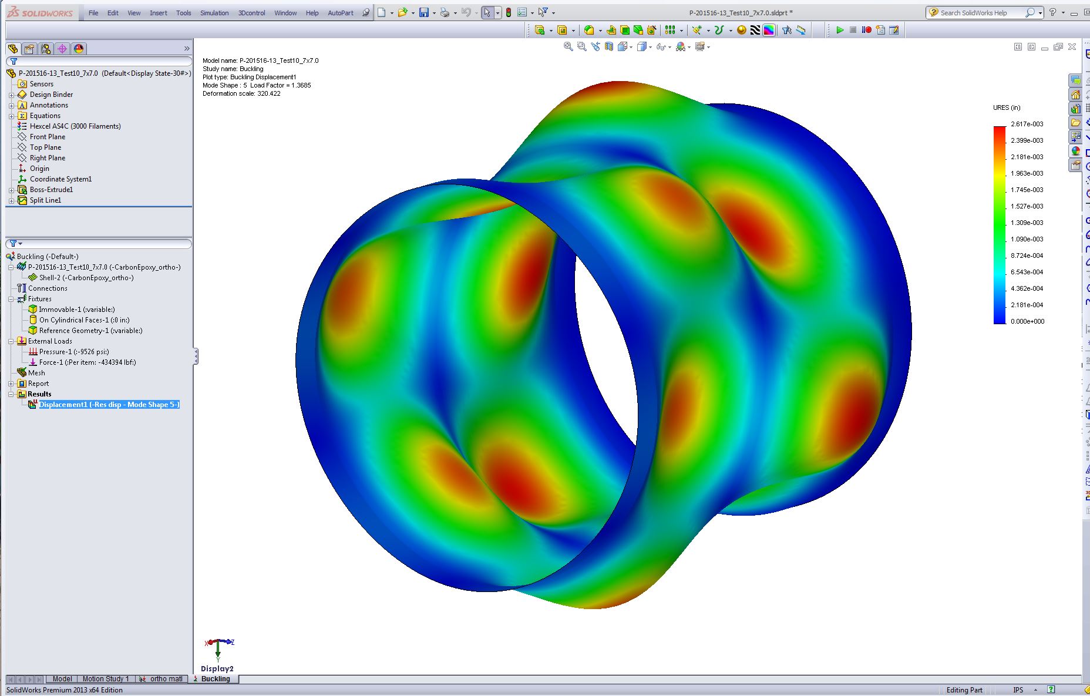Open the File menu
This screenshot has width=1090, height=696.
(x=93, y=12)
